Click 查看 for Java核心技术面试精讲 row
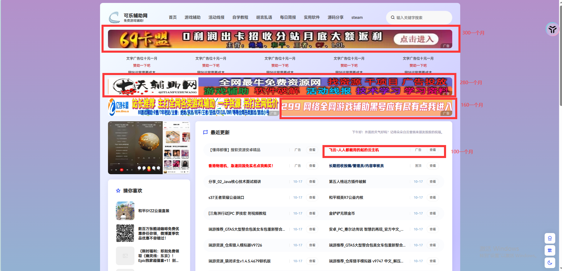562x271 pixels. click(x=312, y=182)
